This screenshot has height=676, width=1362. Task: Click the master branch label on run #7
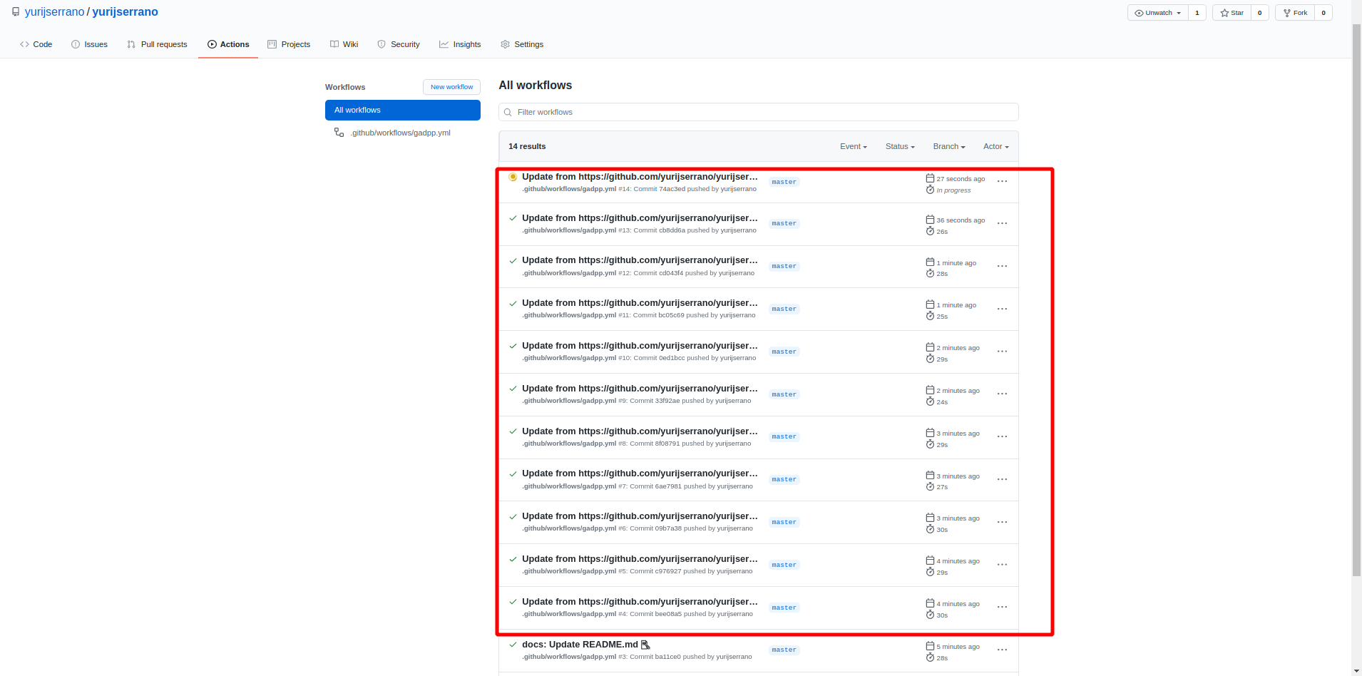point(784,480)
